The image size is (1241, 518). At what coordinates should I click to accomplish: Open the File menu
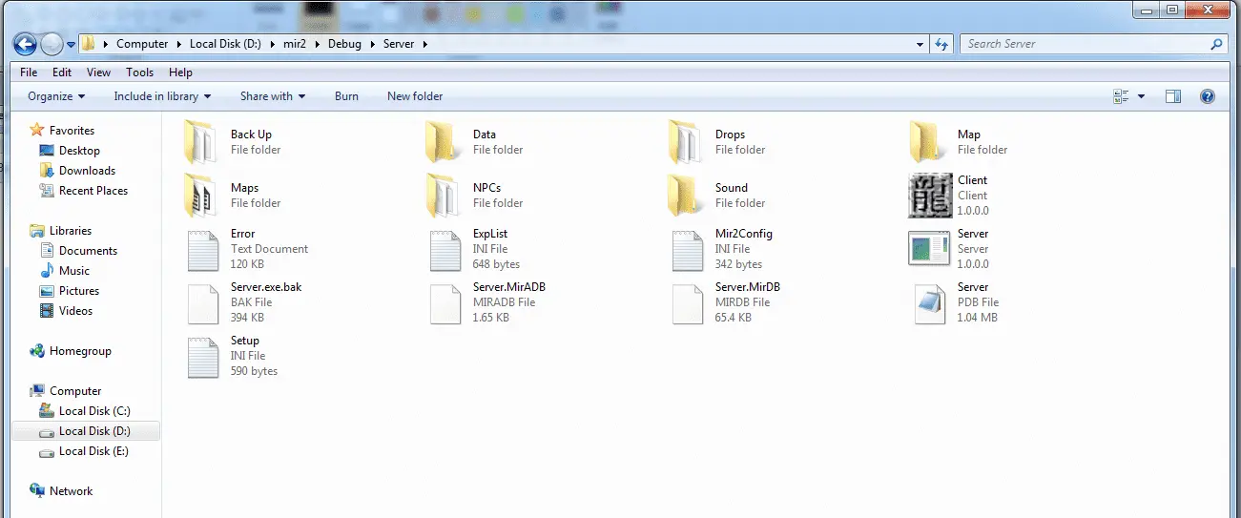coord(29,73)
